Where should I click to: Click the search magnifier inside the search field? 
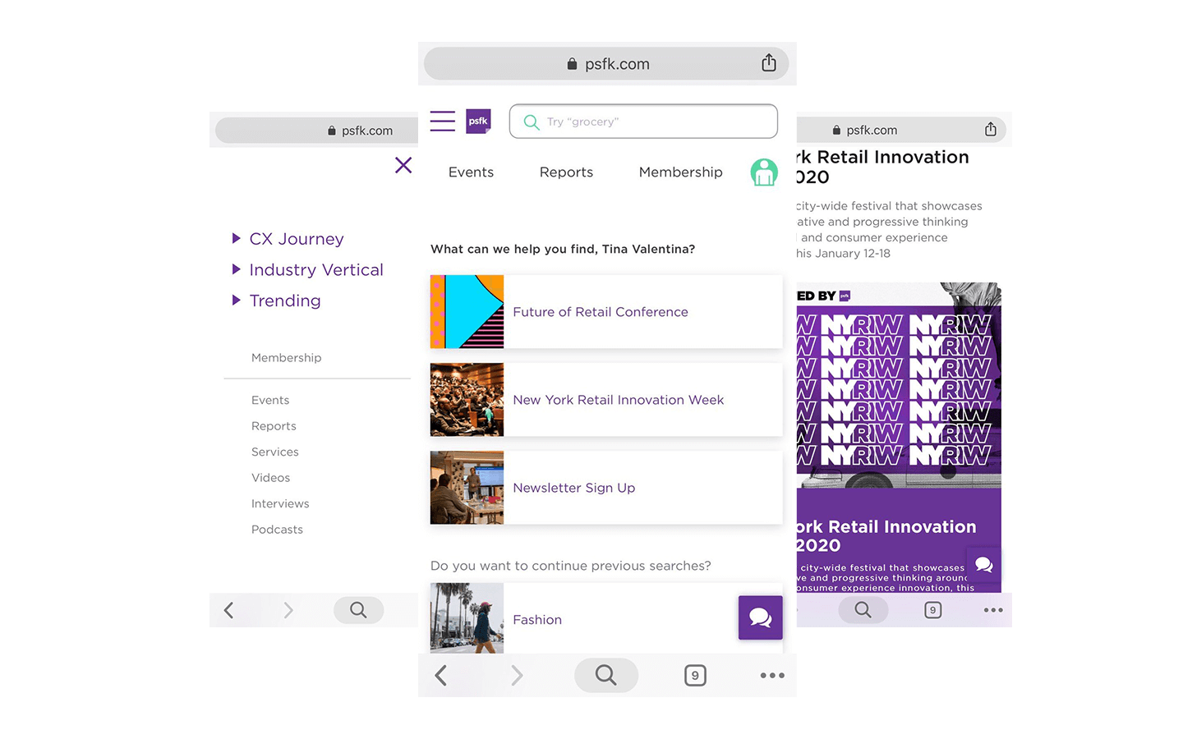(532, 122)
